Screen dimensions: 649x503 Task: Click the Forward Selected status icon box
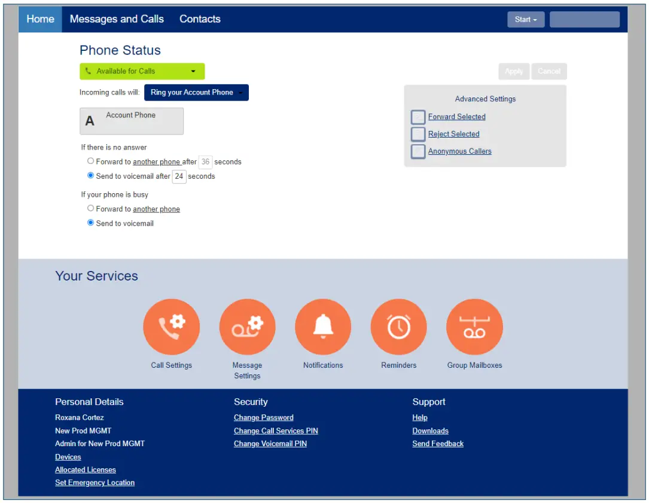pyautogui.click(x=418, y=117)
